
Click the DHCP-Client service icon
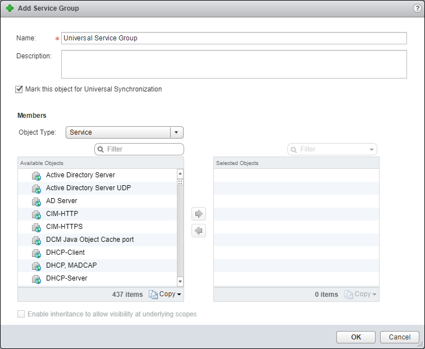tap(36, 253)
